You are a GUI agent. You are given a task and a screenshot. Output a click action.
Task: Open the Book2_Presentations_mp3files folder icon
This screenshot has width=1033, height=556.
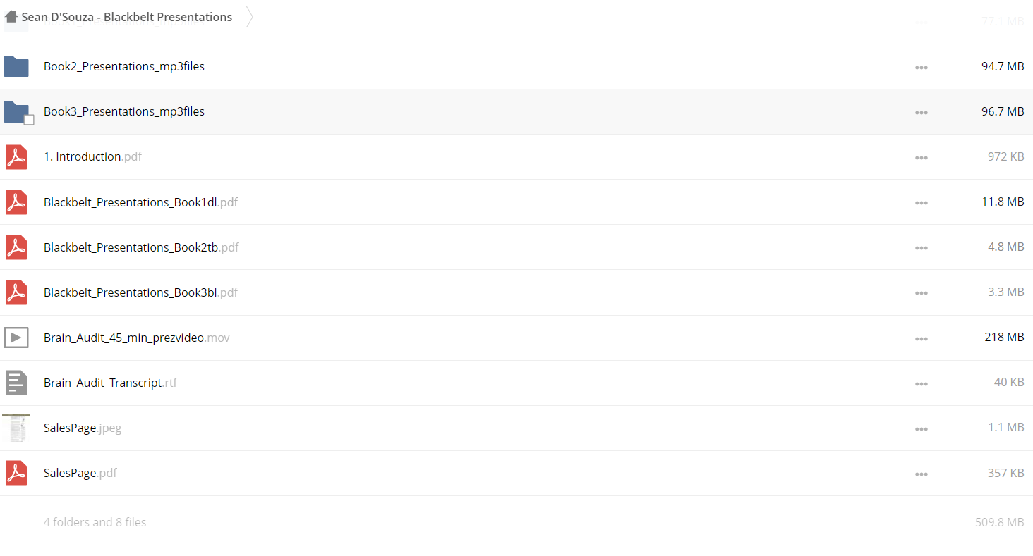pyautogui.click(x=16, y=66)
